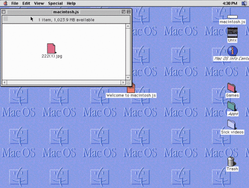Screen dimensions: 249x188
Task: Click the zoom box of macintosh.js window
Action: (123, 12)
